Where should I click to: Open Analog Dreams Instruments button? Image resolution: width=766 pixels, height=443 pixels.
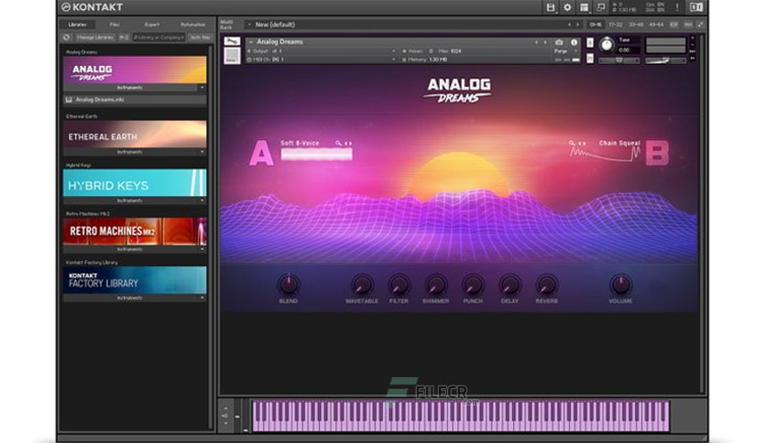point(129,87)
